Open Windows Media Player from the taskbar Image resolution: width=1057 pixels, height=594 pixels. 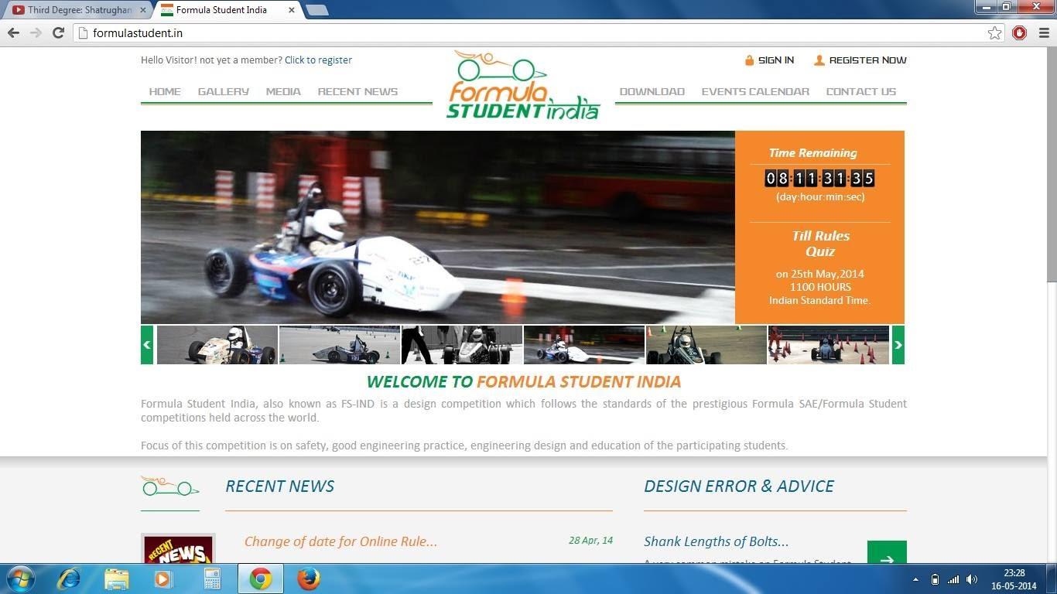(x=164, y=579)
